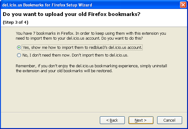Click the words "Setup Wizard" in the window title
Viewport: 188px width, 129px height.
(x=79, y=5)
